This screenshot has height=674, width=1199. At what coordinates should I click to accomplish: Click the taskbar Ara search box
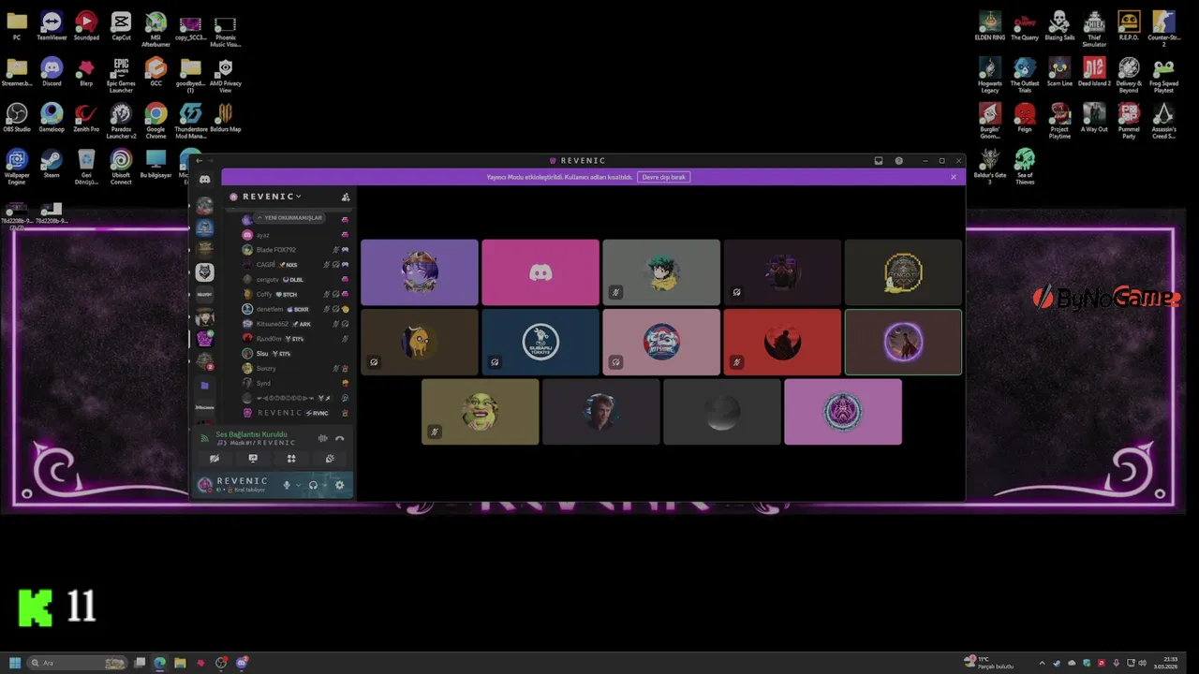pyautogui.click(x=78, y=663)
